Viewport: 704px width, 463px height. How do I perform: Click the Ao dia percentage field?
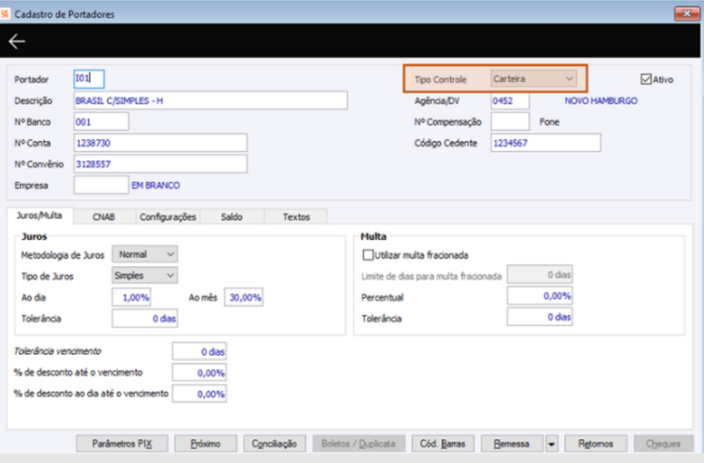[131, 297]
